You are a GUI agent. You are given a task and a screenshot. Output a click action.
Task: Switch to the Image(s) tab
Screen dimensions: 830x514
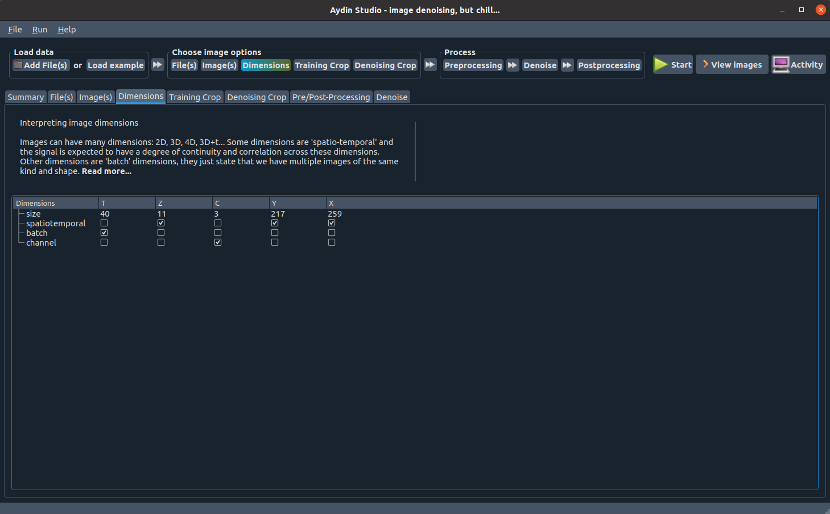(96, 97)
